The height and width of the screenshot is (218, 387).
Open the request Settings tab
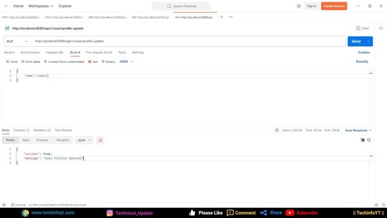138,53
